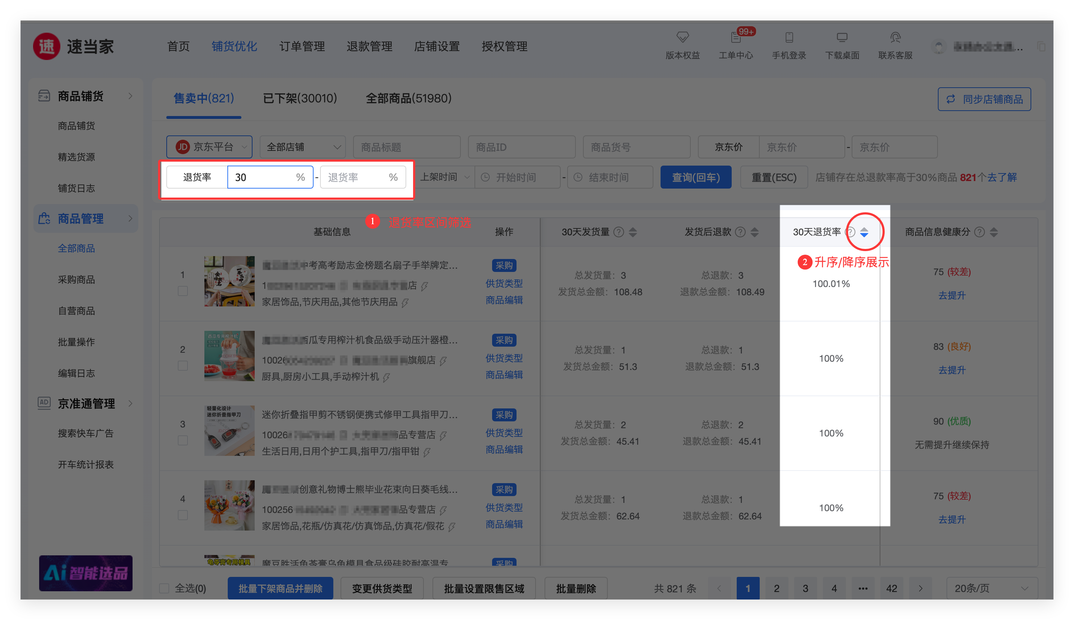Image resolution: width=1074 pixels, height=620 pixels.
Task: Click the 商品标题 input field
Action: tap(407, 147)
